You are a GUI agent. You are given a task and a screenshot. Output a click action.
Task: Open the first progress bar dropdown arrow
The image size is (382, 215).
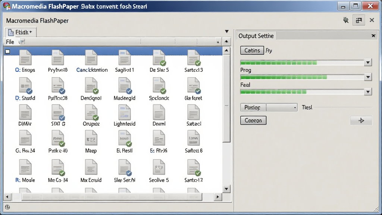click(368, 63)
